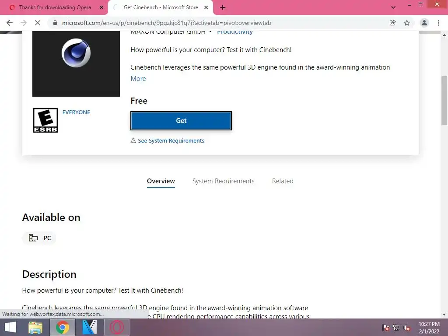Open the Chrome profile avatar
Screen dimensions: 448x336
tap(424, 23)
